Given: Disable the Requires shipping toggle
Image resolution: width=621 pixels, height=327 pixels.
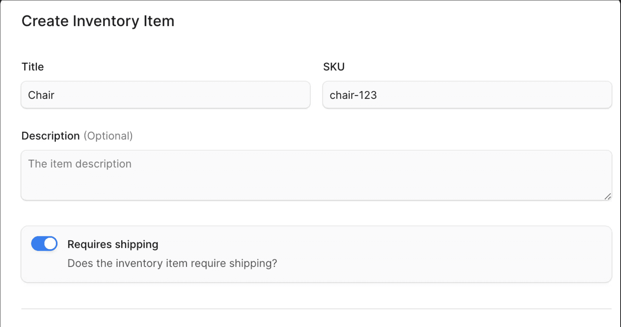Looking at the screenshot, I should pos(44,244).
